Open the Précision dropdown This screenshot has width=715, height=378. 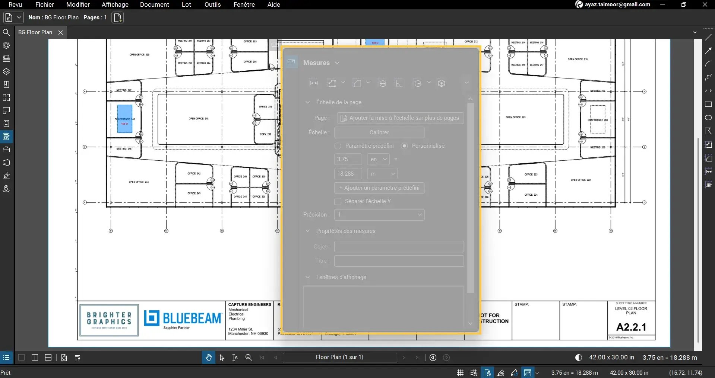coord(379,215)
